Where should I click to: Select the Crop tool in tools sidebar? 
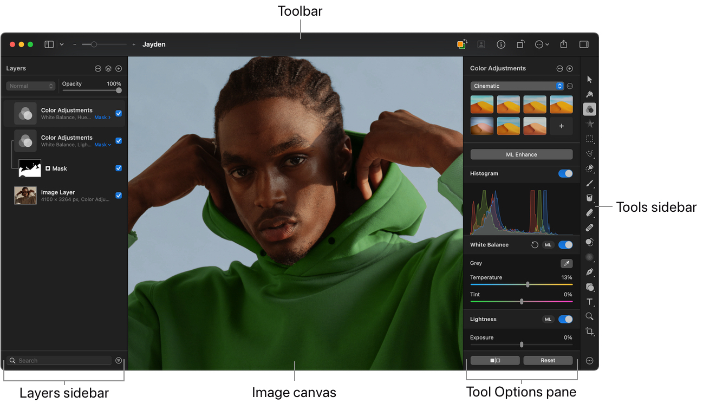(589, 331)
